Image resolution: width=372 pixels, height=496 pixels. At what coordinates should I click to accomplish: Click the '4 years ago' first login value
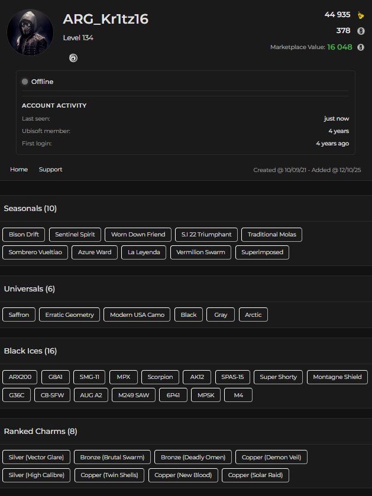(x=332, y=143)
